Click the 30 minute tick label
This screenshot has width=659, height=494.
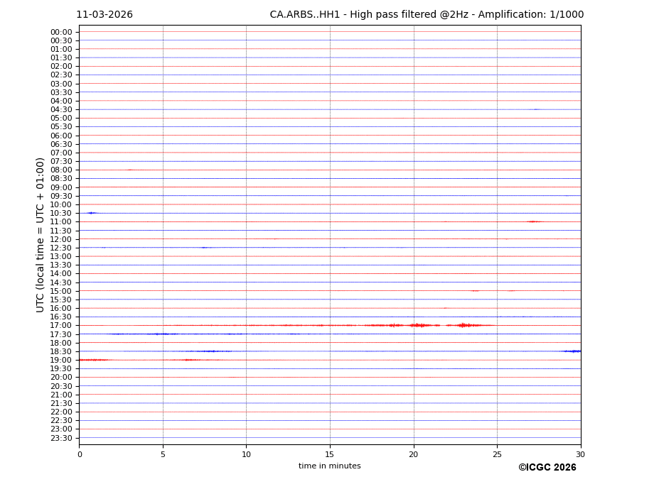pyautogui.click(x=580, y=455)
